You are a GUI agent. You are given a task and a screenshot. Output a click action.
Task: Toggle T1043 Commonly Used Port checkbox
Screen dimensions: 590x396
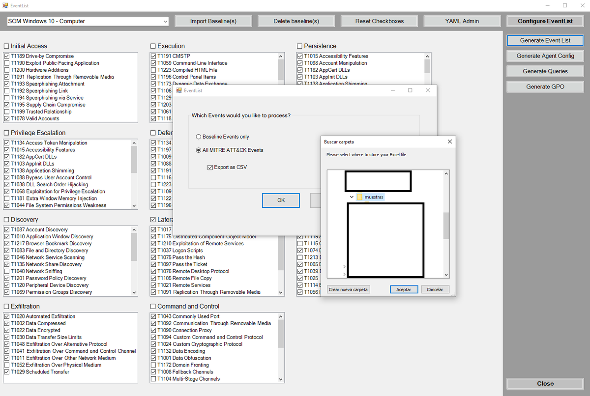[153, 316]
